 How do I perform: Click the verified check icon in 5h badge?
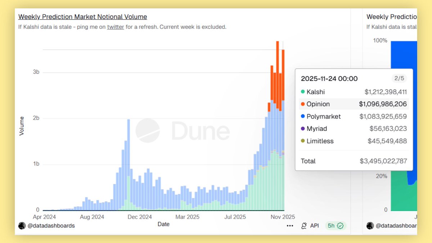coord(340,226)
